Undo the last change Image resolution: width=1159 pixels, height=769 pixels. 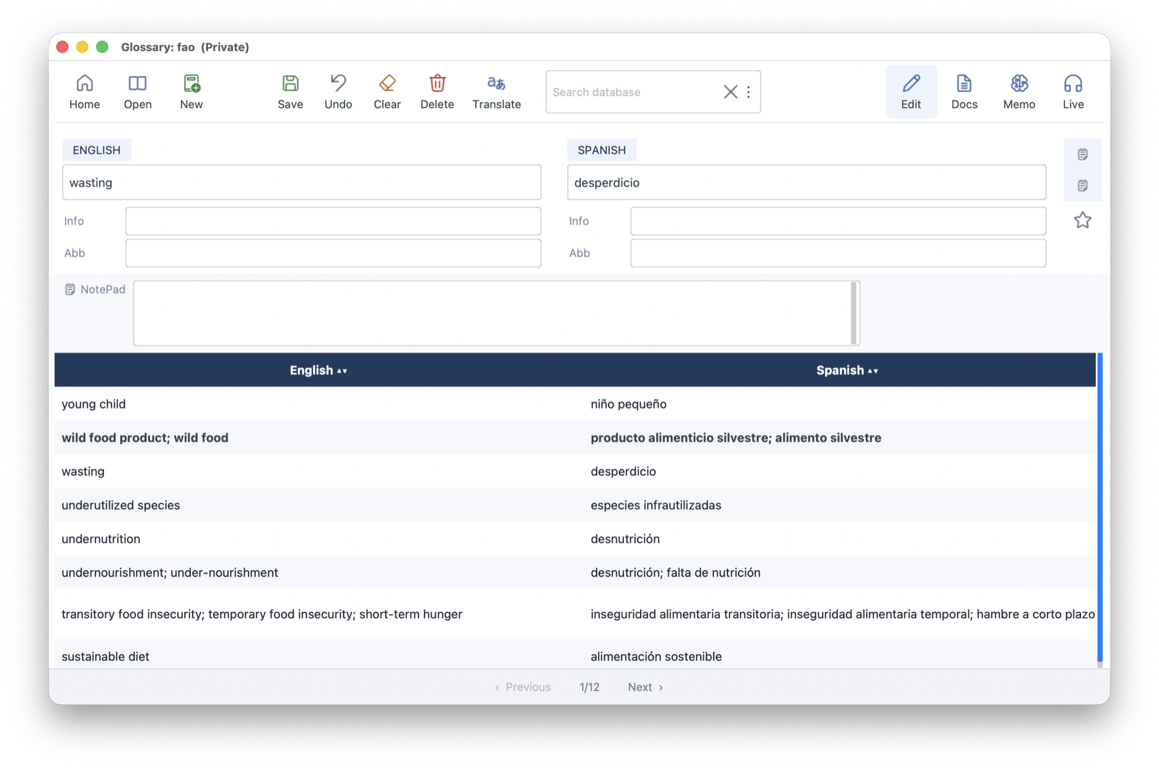pos(338,91)
